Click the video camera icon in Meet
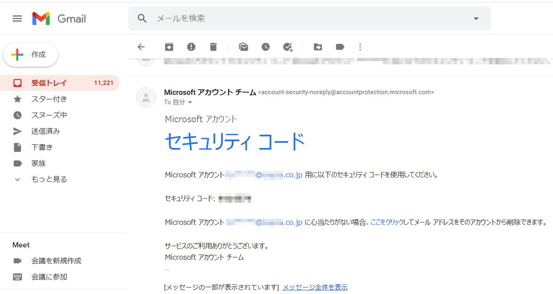Image resolution: width=553 pixels, height=294 pixels. point(18,261)
